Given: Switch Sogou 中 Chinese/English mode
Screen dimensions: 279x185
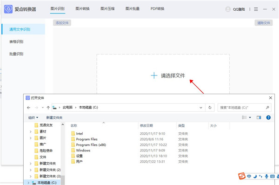Looking at the screenshot, I should coord(249,176).
